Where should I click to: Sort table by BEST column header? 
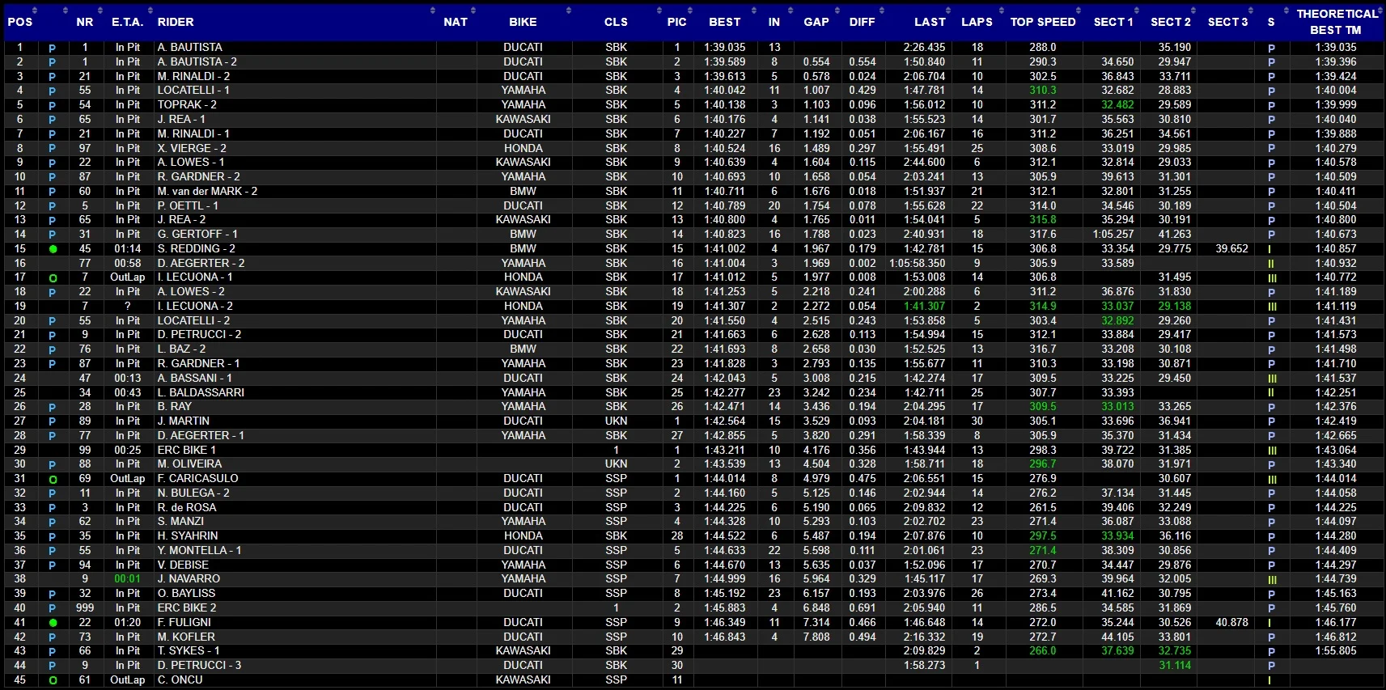725,22
